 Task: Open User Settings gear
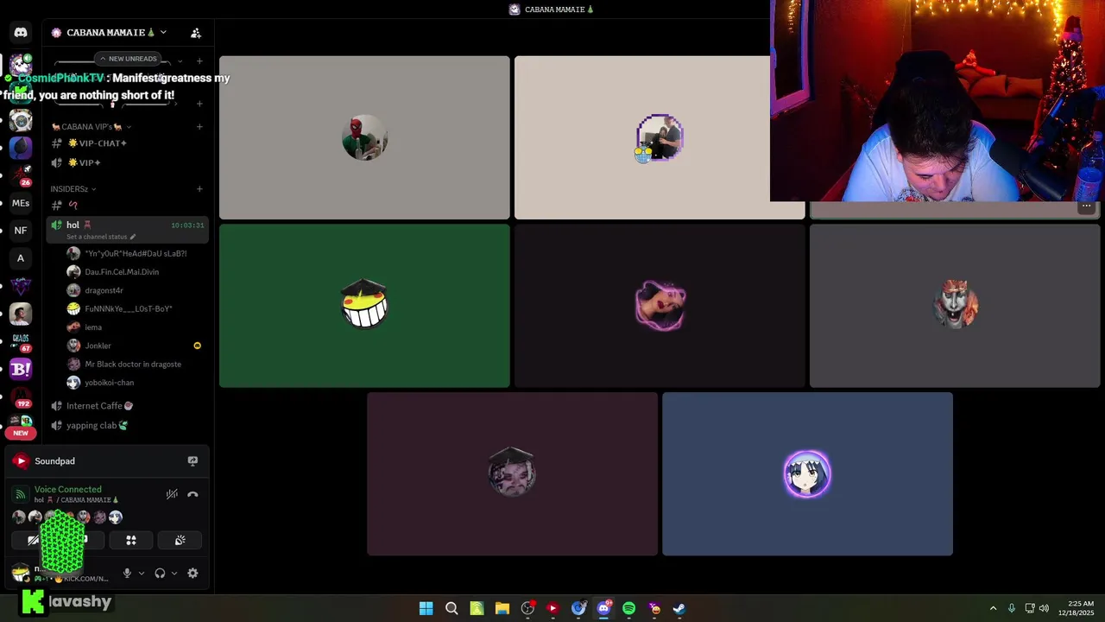[193, 573]
